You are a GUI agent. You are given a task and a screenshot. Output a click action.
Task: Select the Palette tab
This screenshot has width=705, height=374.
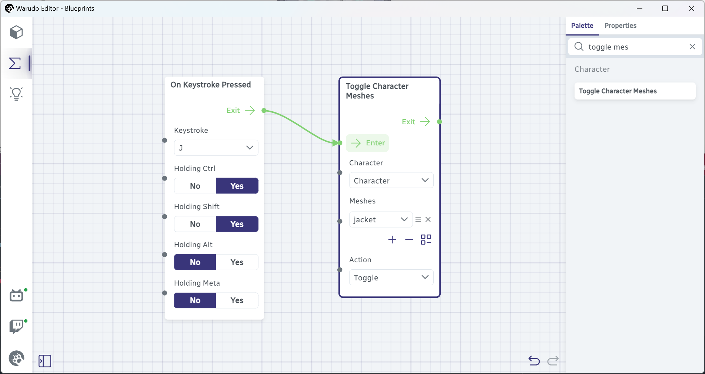(x=582, y=26)
